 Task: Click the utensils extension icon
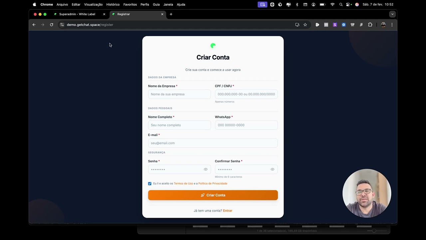(352, 25)
